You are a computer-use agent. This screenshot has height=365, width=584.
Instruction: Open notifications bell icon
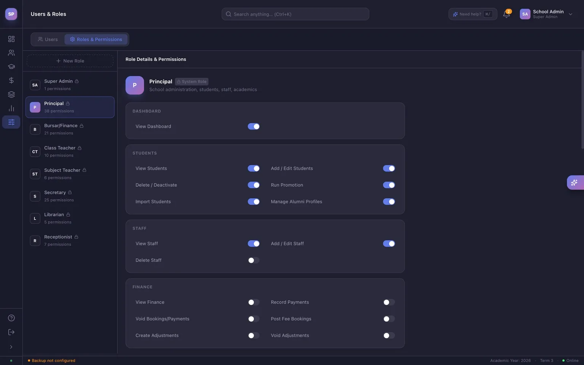pos(506,14)
